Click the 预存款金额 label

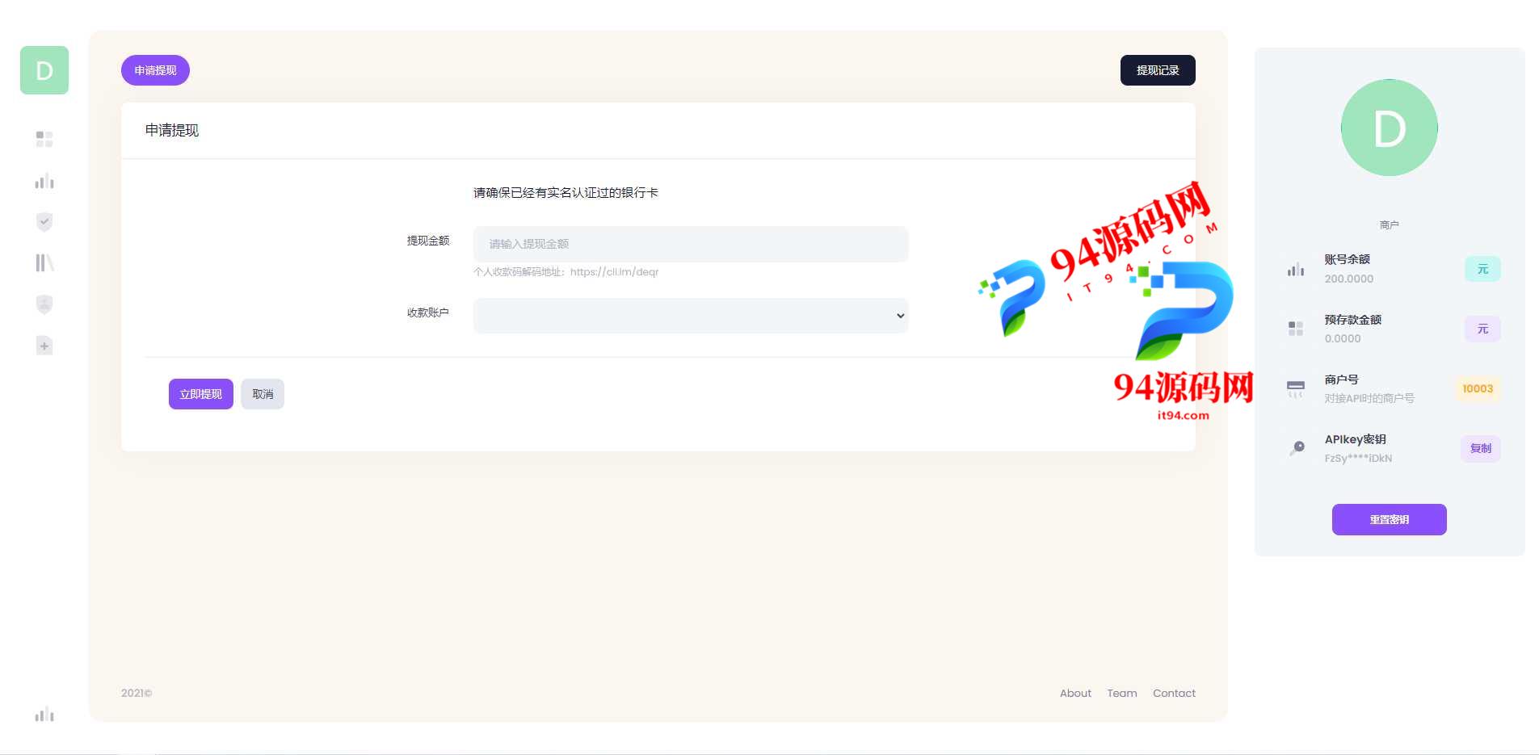(1353, 319)
